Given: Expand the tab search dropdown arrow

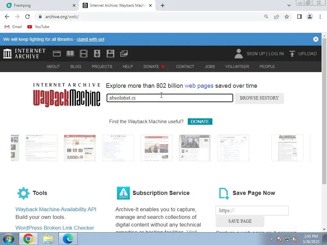Looking at the screenshot, I should 289,6.
